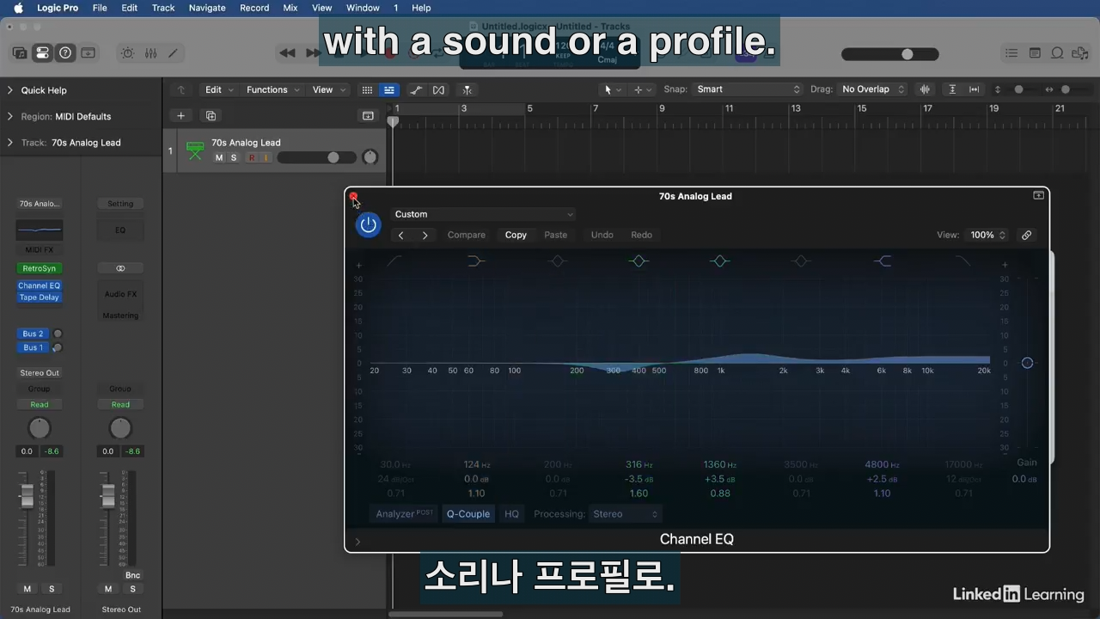Click Redo in Channel EQ

pyautogui.click(x=642, y=235)
